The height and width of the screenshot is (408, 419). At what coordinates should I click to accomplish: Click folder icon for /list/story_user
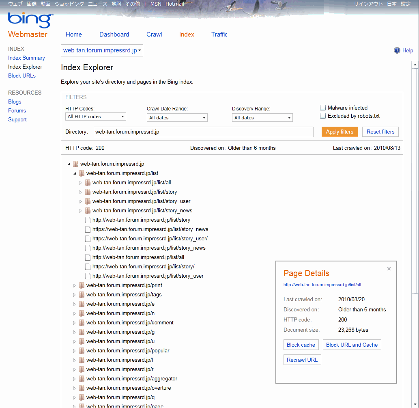(88, 201)
